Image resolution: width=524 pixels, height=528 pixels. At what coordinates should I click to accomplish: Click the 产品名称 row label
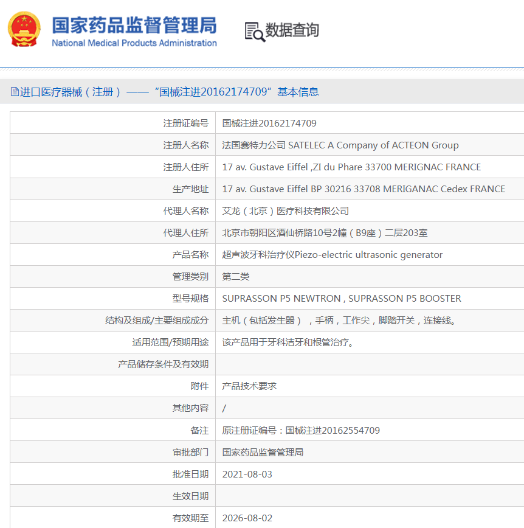[191, 254]
